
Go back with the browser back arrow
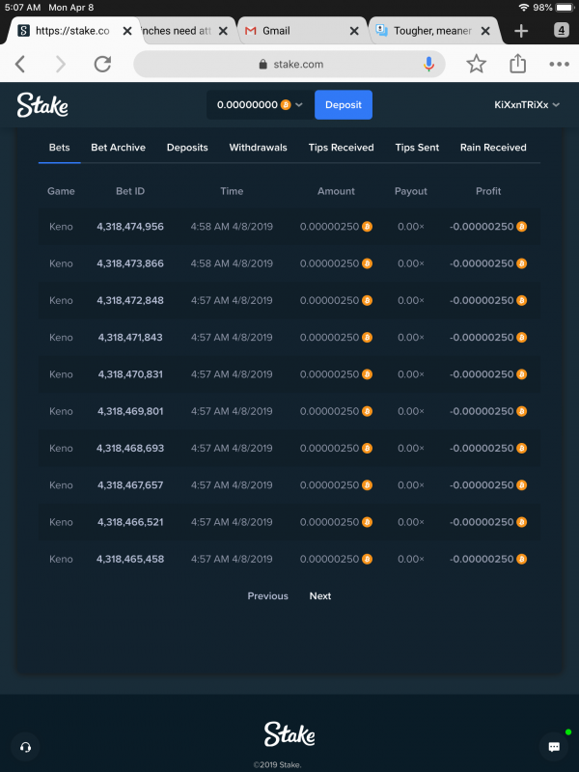coord(20,64)
